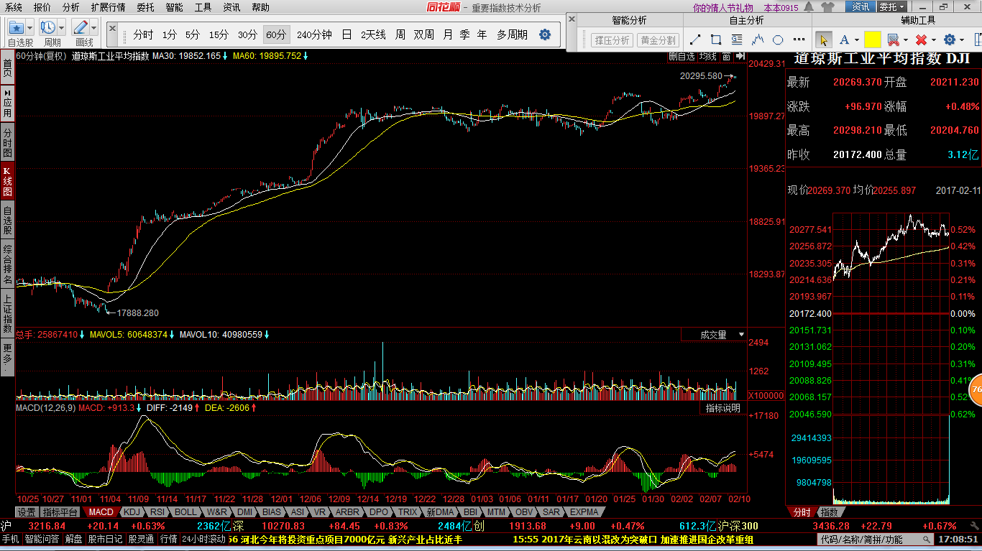Select the rectangle drawing tool
This screenshot has width=982, height=551.
pyautogui.click(x=716, y=40)
